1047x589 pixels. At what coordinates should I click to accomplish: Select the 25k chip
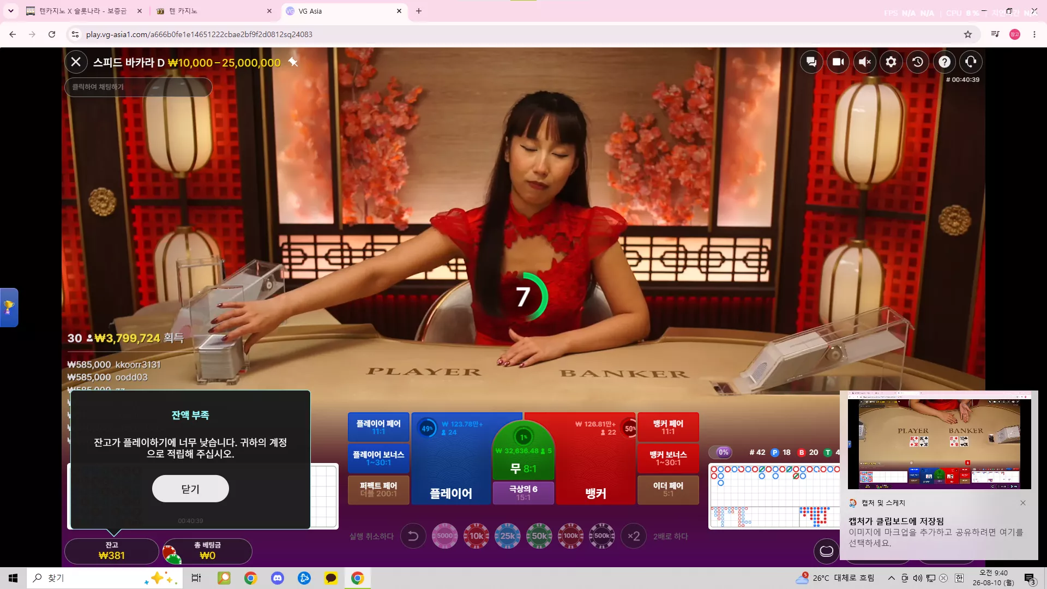(508, 536)
